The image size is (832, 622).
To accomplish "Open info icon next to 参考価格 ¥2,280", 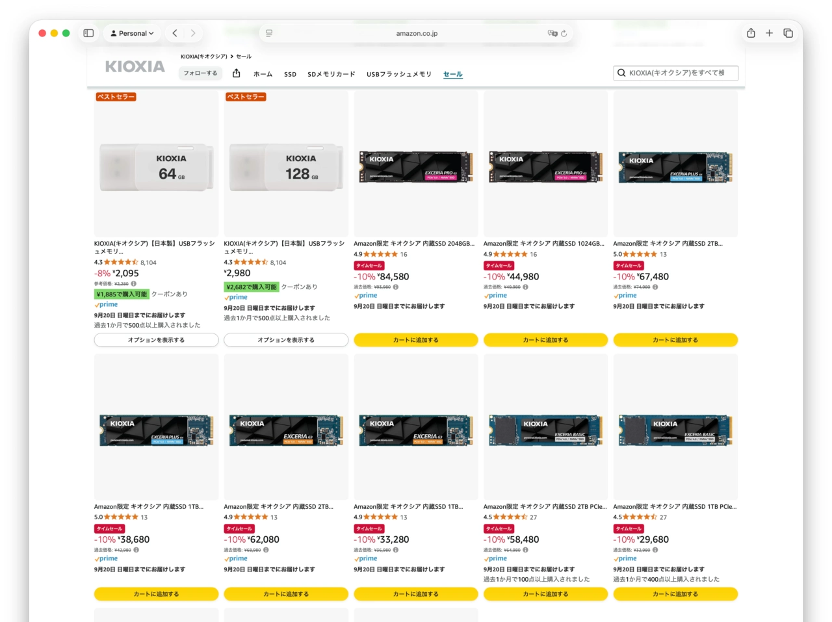I will (x=134, y=284).
